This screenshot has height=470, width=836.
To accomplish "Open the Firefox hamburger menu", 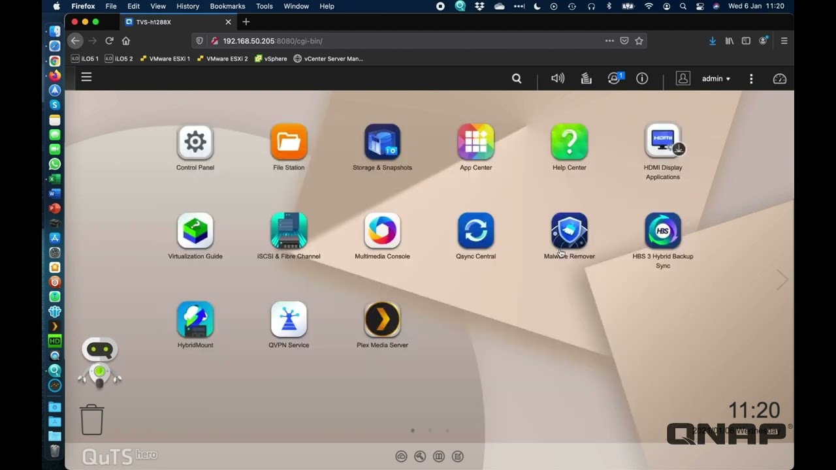I will 784,40.
